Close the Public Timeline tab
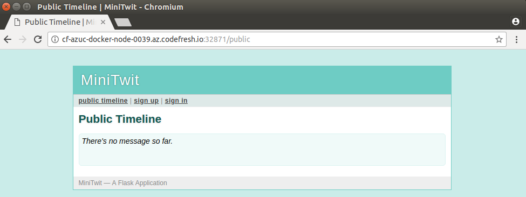526x197 pixels. click(x=103, y=22)
